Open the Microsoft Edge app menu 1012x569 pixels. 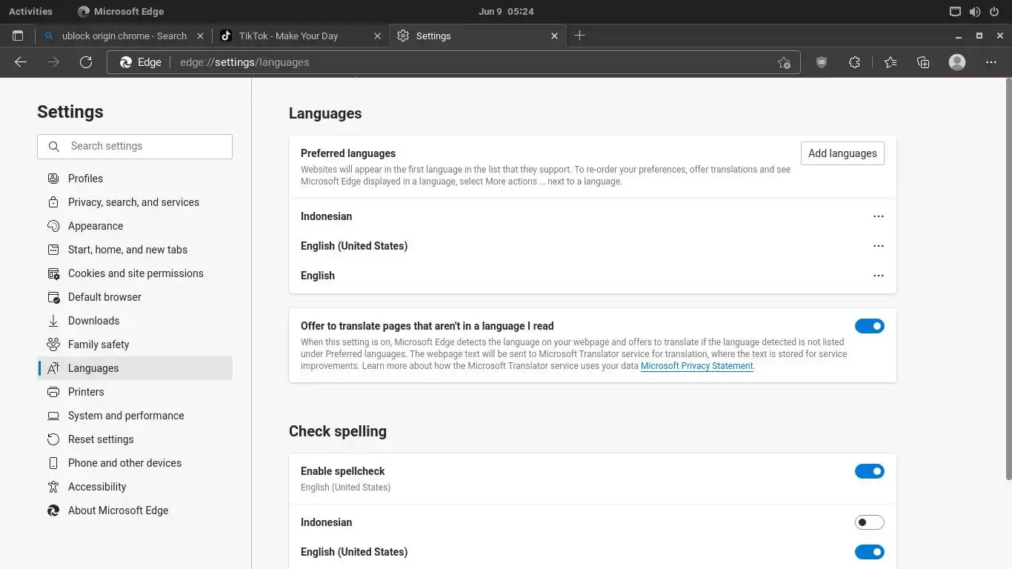point(121,11)
